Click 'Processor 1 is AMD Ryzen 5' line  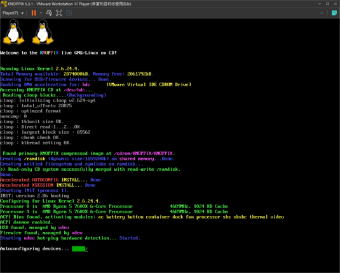pos(114,211)
